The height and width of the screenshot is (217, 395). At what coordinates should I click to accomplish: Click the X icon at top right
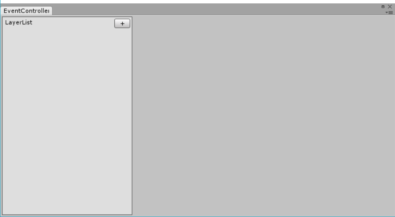390,7
